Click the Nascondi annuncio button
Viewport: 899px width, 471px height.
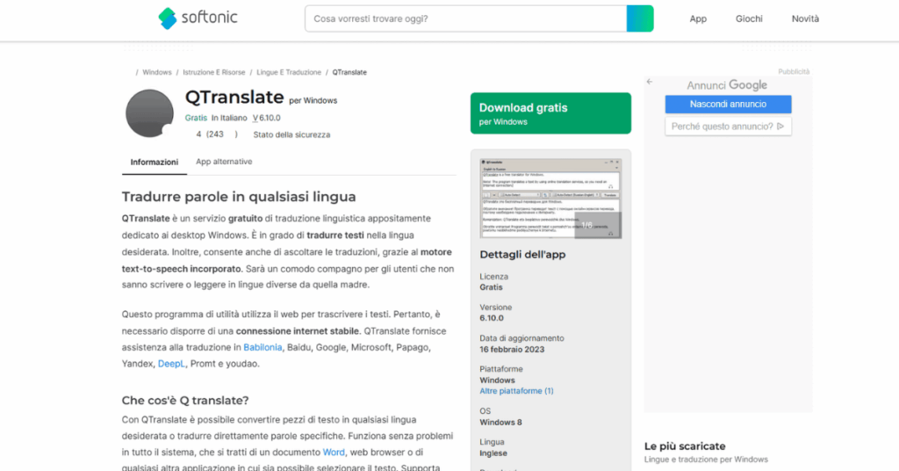[x=728, y=104]
